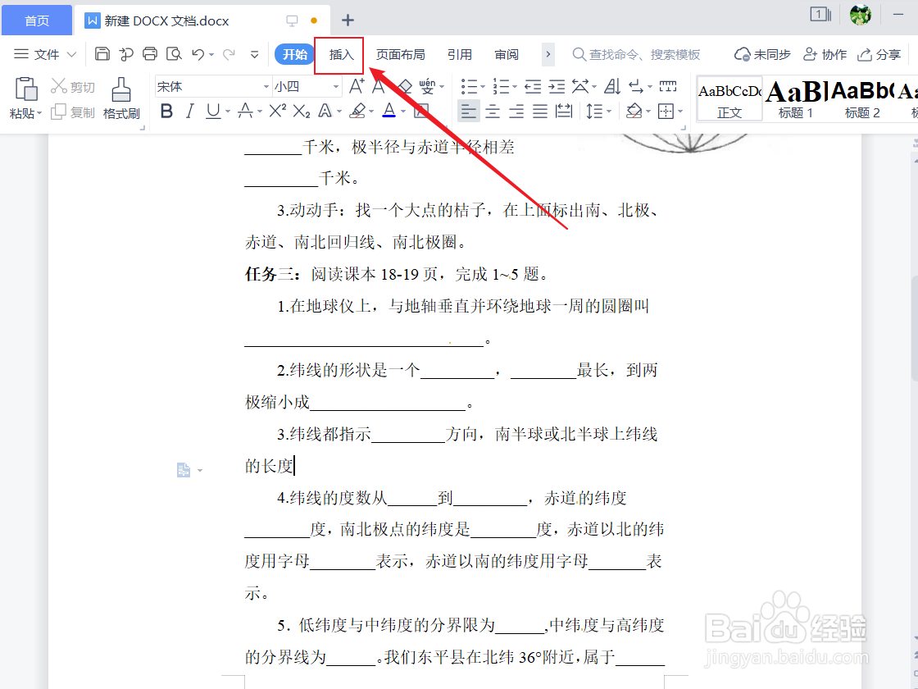Click the line spacing icon

coord(592,111)
